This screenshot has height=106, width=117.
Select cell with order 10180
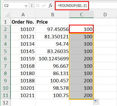click(23, 73)
